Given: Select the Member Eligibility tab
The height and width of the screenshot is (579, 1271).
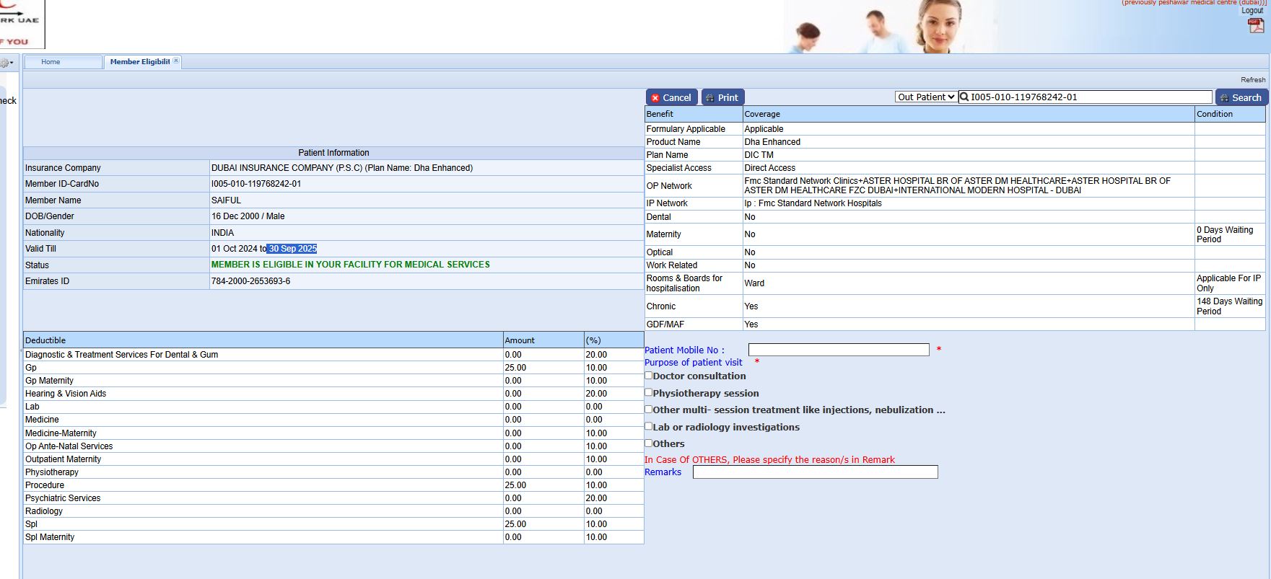Looking at the screenshot, I should [x=139, y=62].
